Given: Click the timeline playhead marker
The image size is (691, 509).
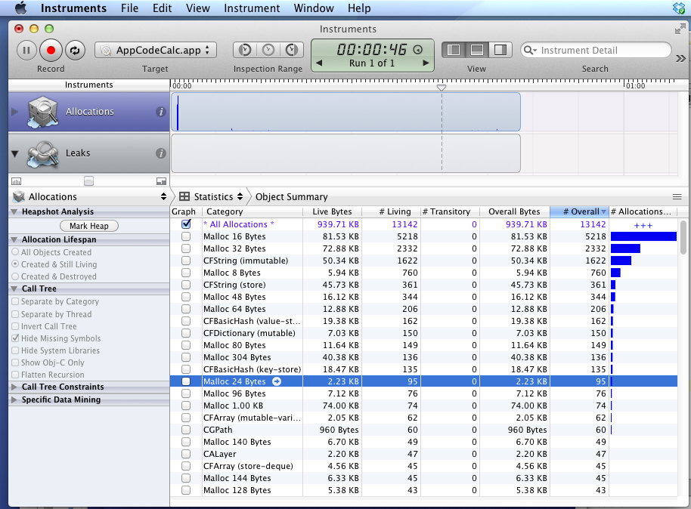Looking at the screenshot, I should 441,87.
